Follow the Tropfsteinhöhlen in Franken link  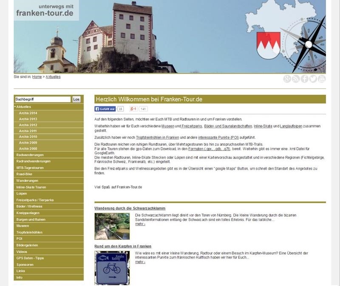157,137
